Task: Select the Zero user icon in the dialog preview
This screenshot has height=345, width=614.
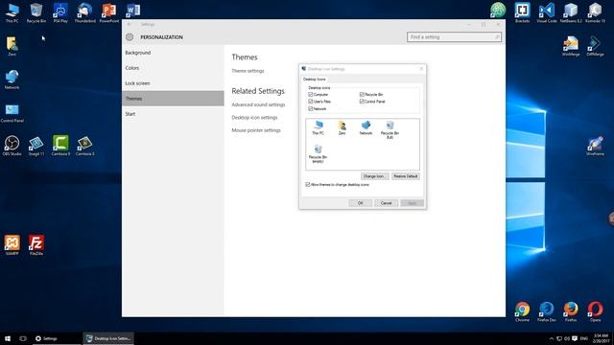Action: click(342, 127)
